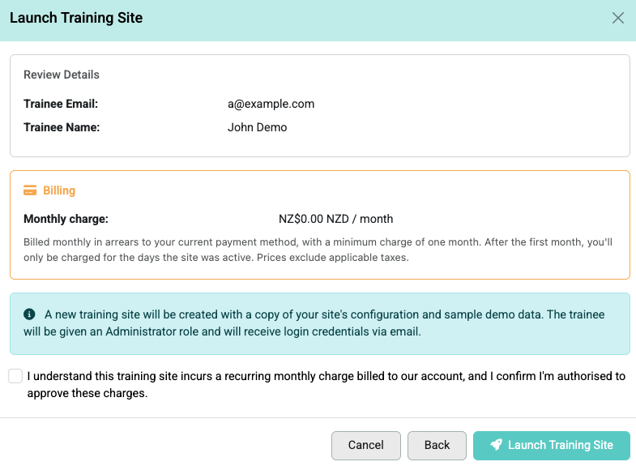
Task: Go Back to the previous step
Action: click(x=437, y=445)
